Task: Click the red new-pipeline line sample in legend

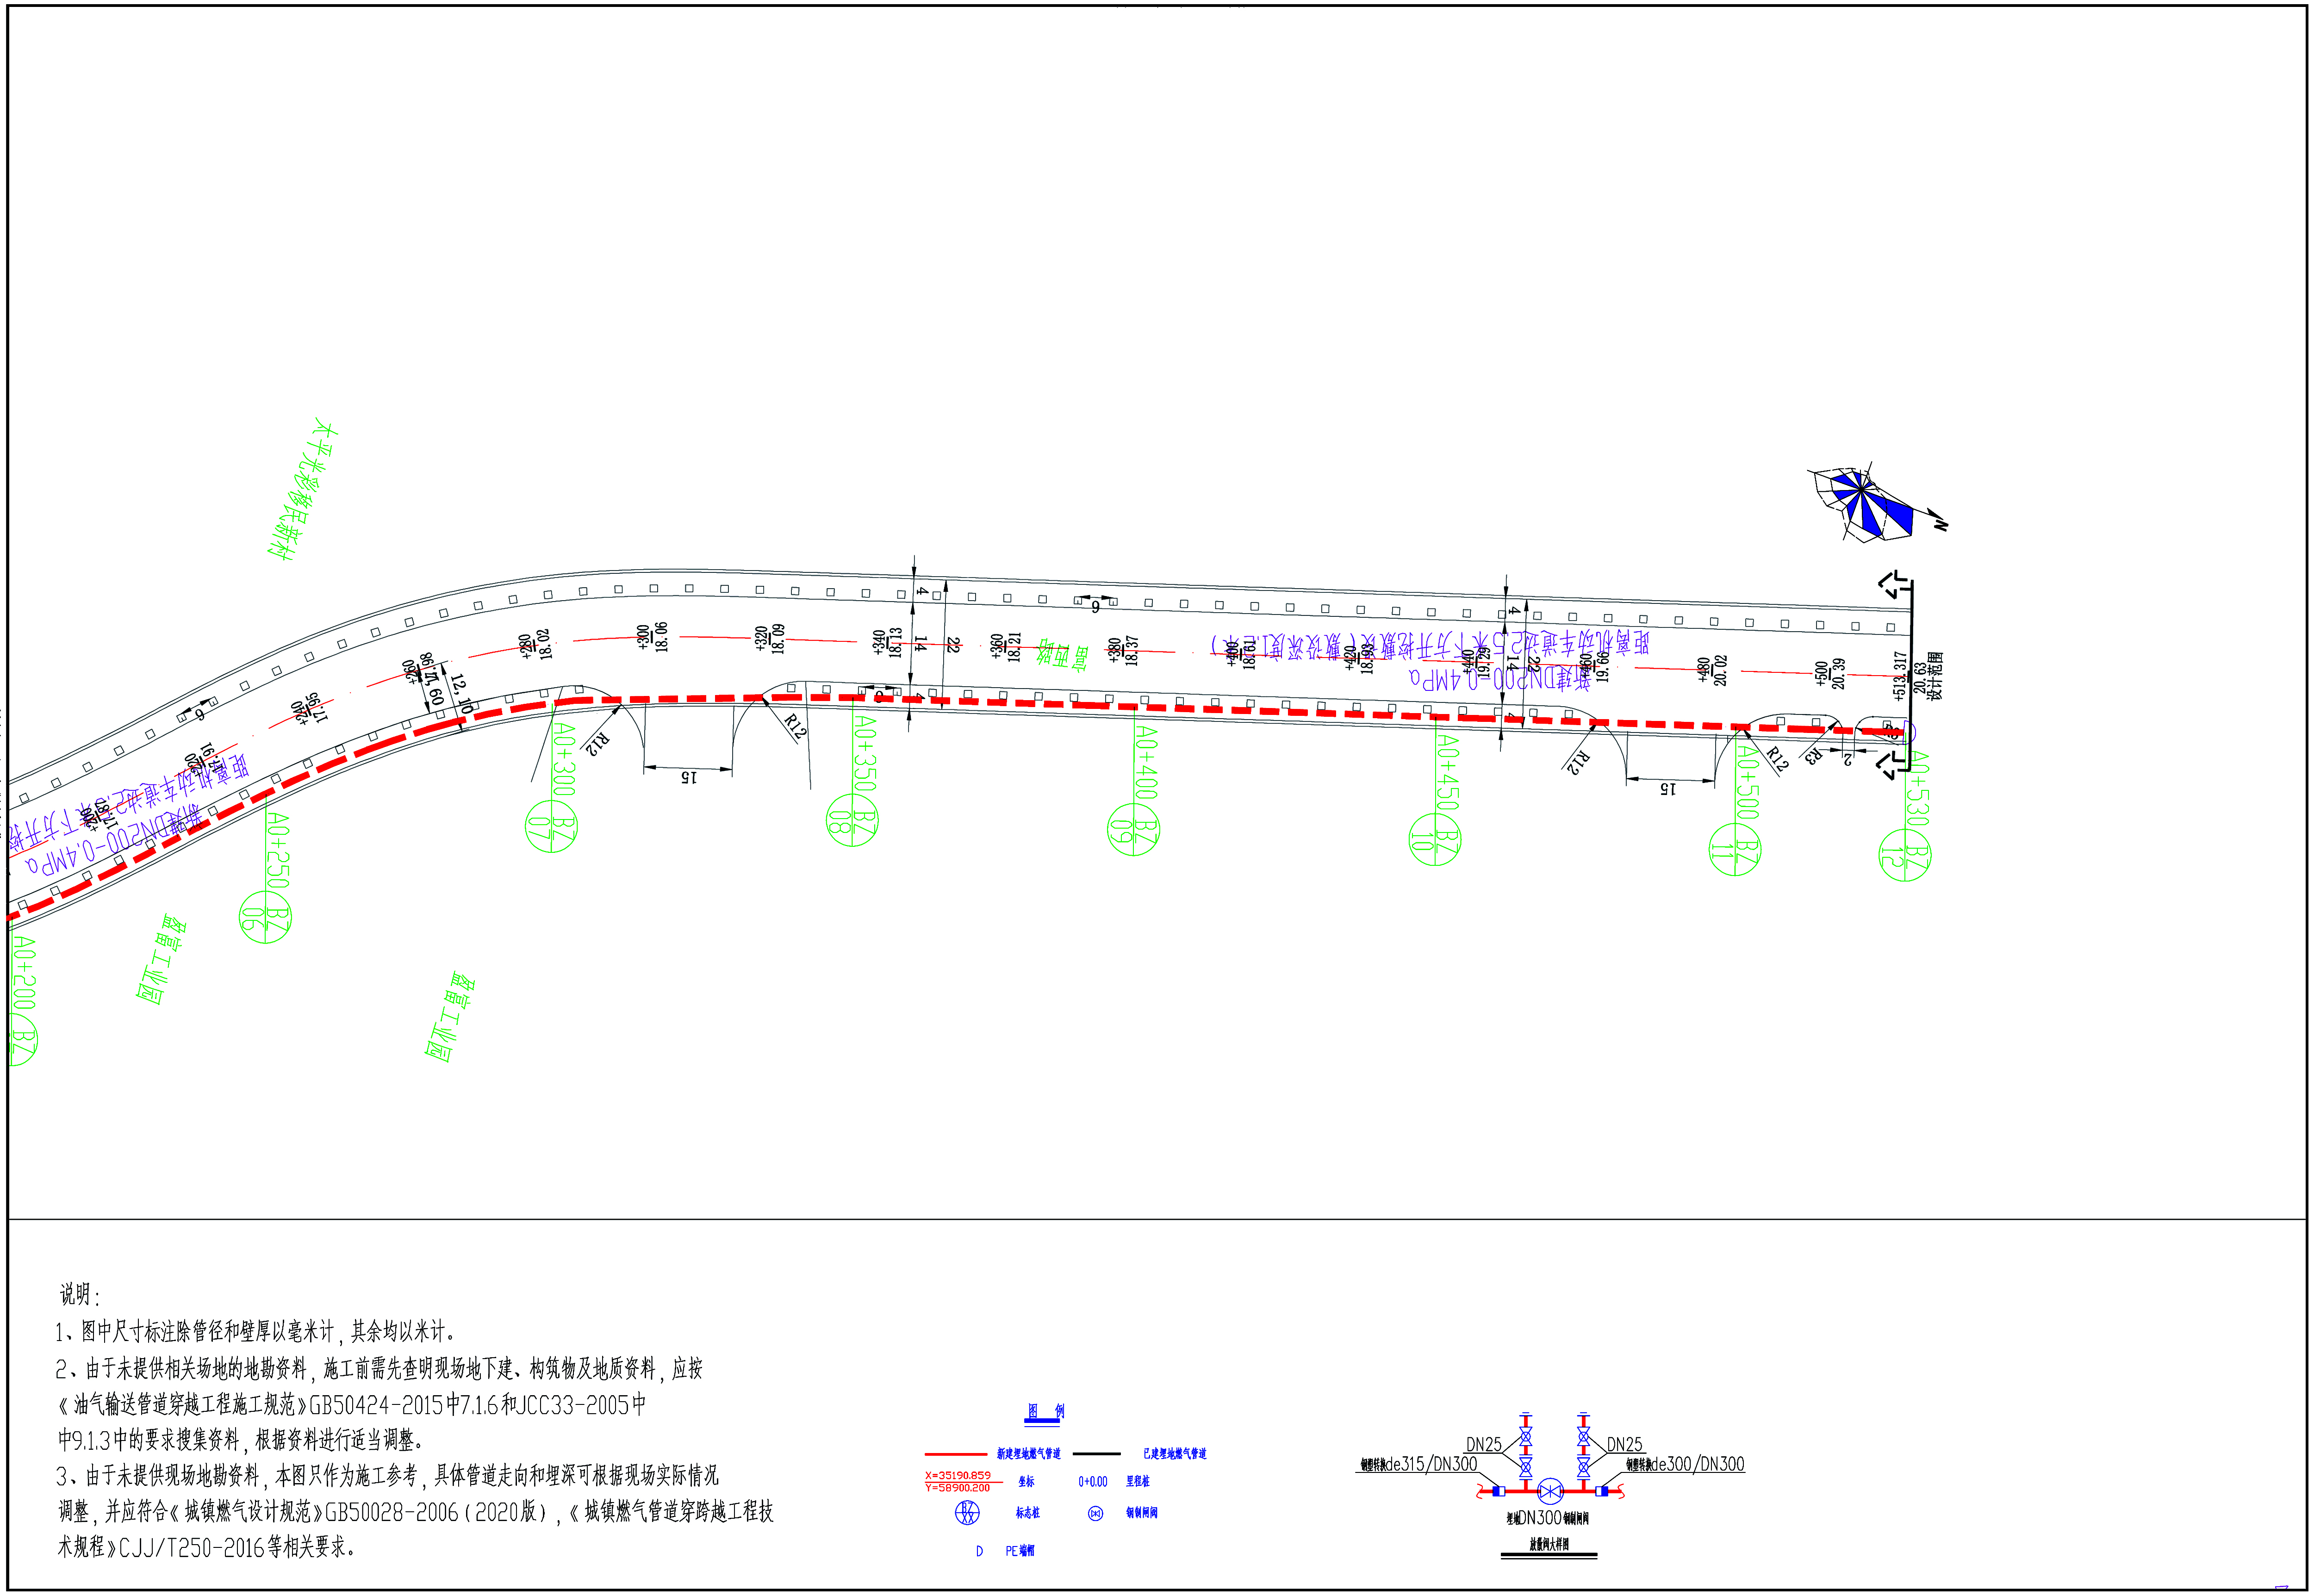Action: [955, 1454]
